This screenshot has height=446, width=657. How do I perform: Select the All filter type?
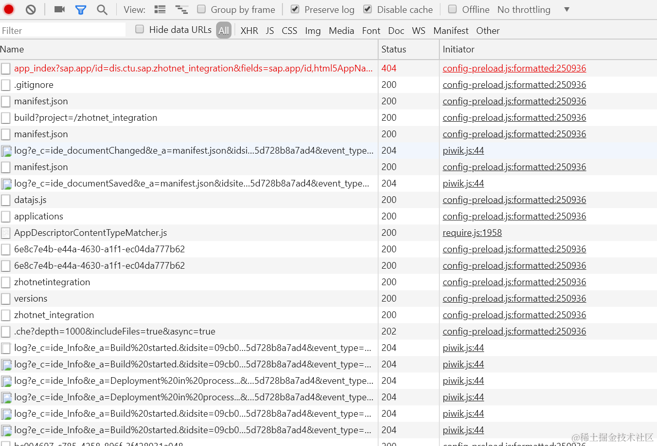224,30
